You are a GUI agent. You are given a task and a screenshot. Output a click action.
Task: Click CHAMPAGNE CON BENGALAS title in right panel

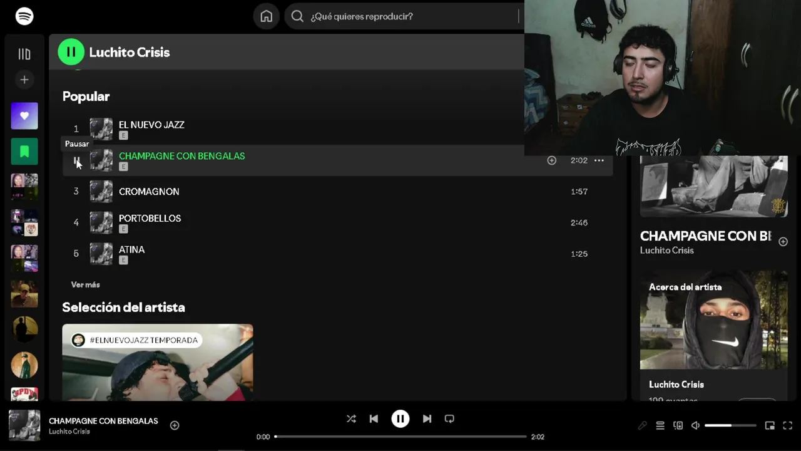point(705,236)
